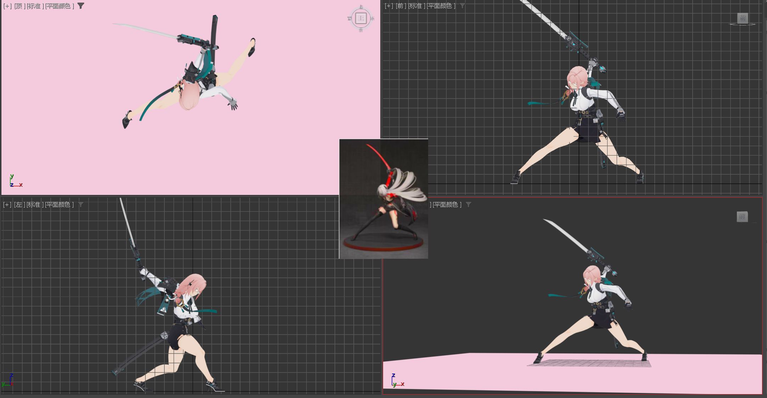Open the [+] menu in top viewport

click(x=7, y=6)
